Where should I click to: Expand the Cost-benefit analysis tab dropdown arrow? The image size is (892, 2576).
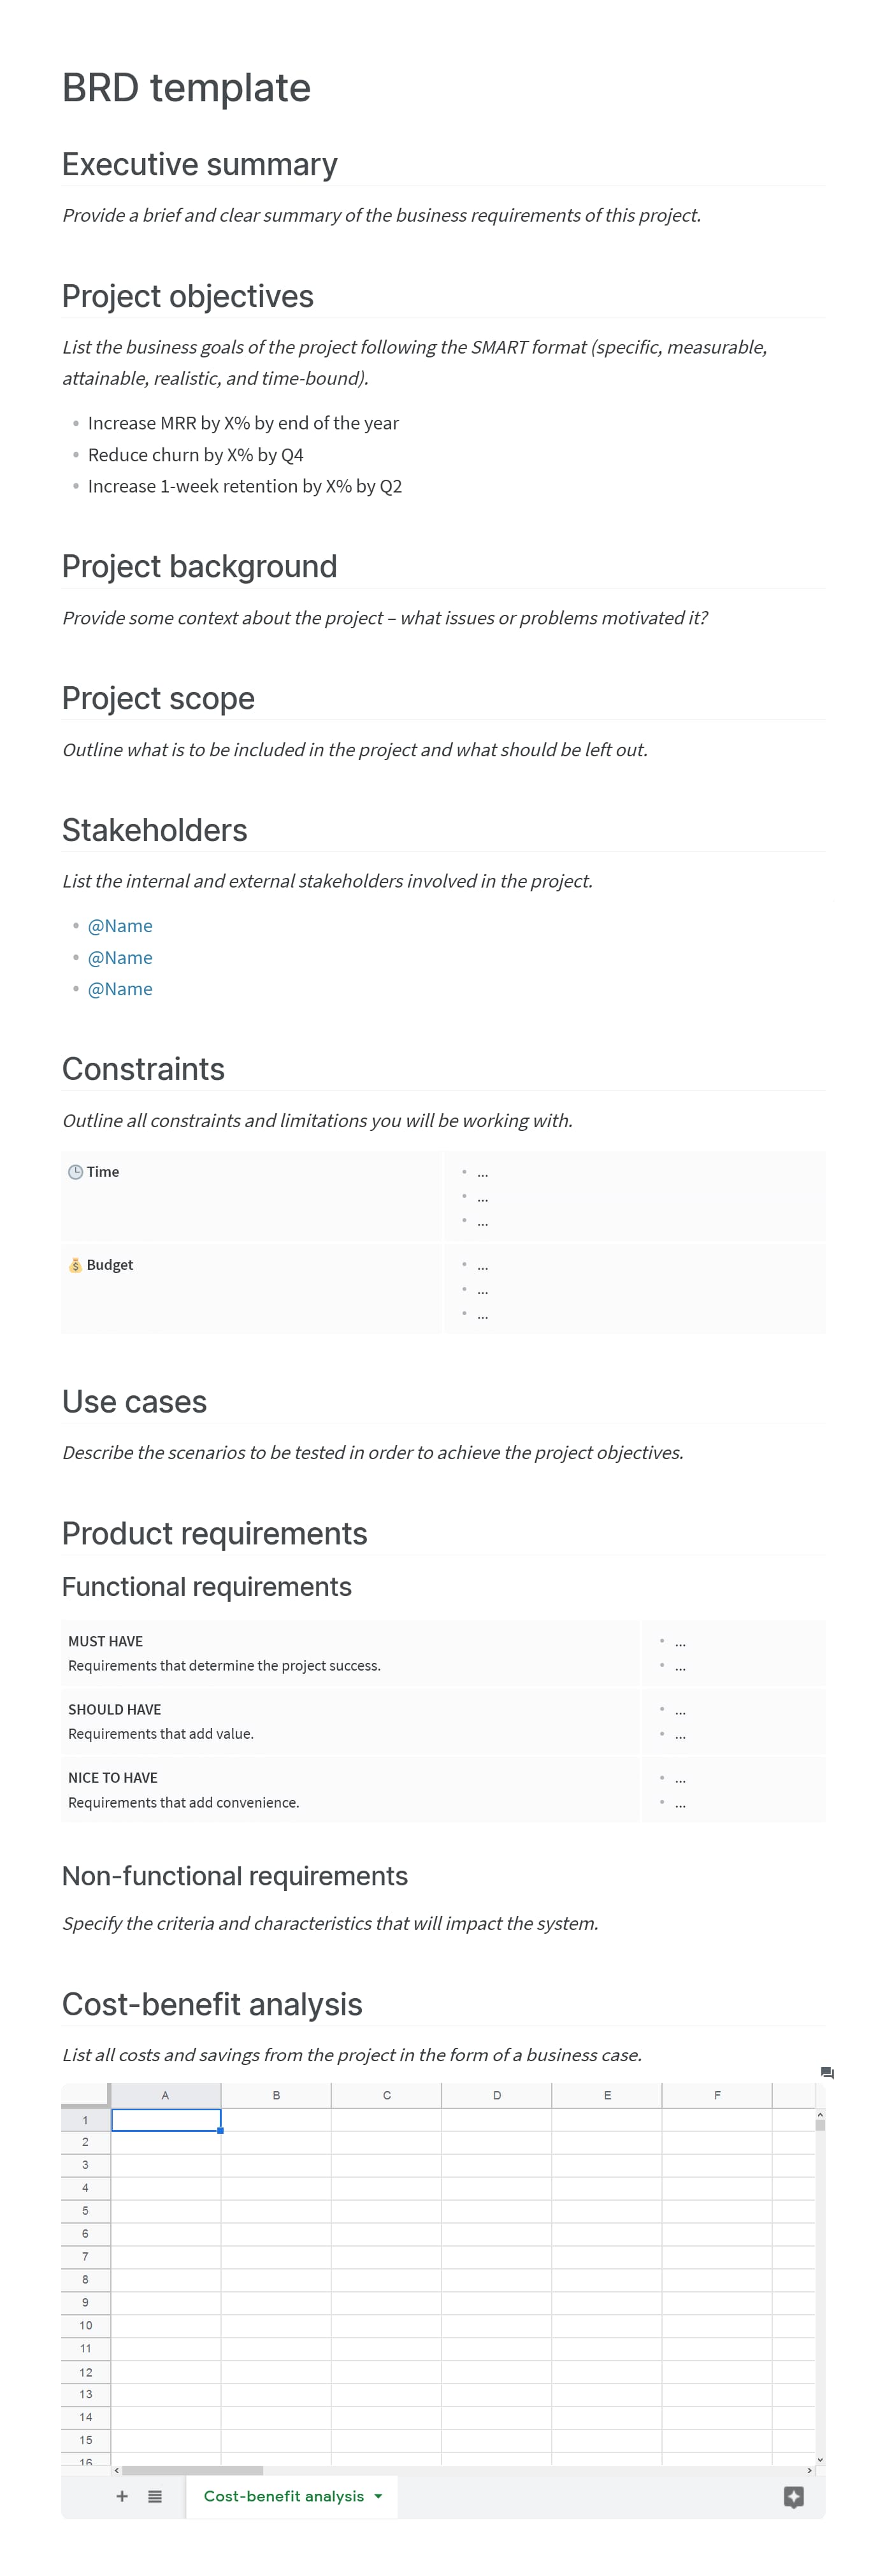tap(378, 2496)
